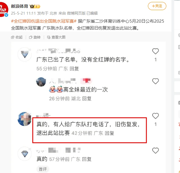Click the gold crown membership badge
180x173 pixels.
point(35,6)
